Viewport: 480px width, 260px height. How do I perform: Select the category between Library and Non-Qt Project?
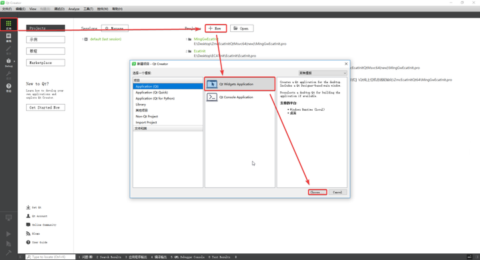click(168, 110)
